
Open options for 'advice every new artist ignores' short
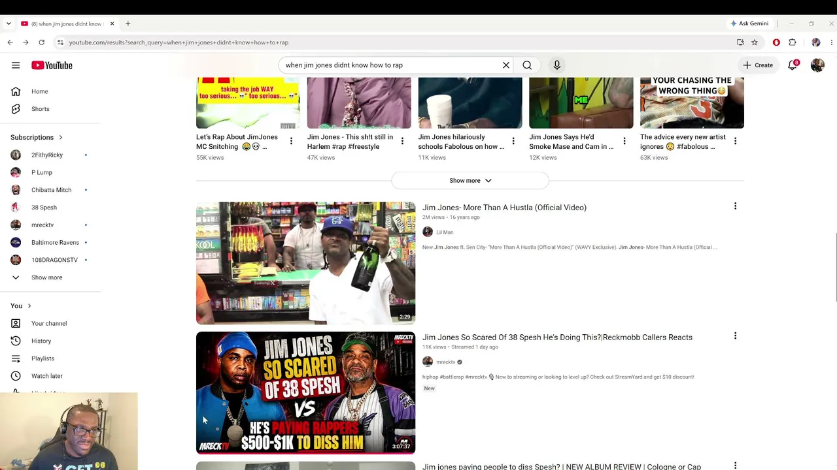click(735, 141)
